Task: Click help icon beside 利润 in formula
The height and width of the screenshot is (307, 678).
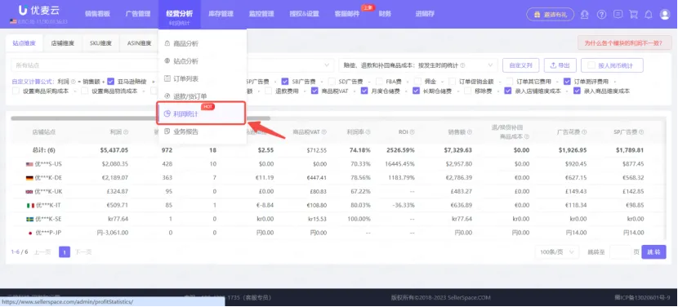Action: pos(73,82)
